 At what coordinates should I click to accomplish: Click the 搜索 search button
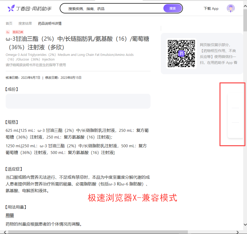tap(172, 8)
